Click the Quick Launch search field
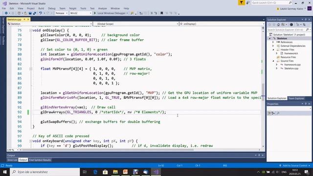Image resolution: width=313 pixels, height=176 pixels. click(x=272, y=2)
